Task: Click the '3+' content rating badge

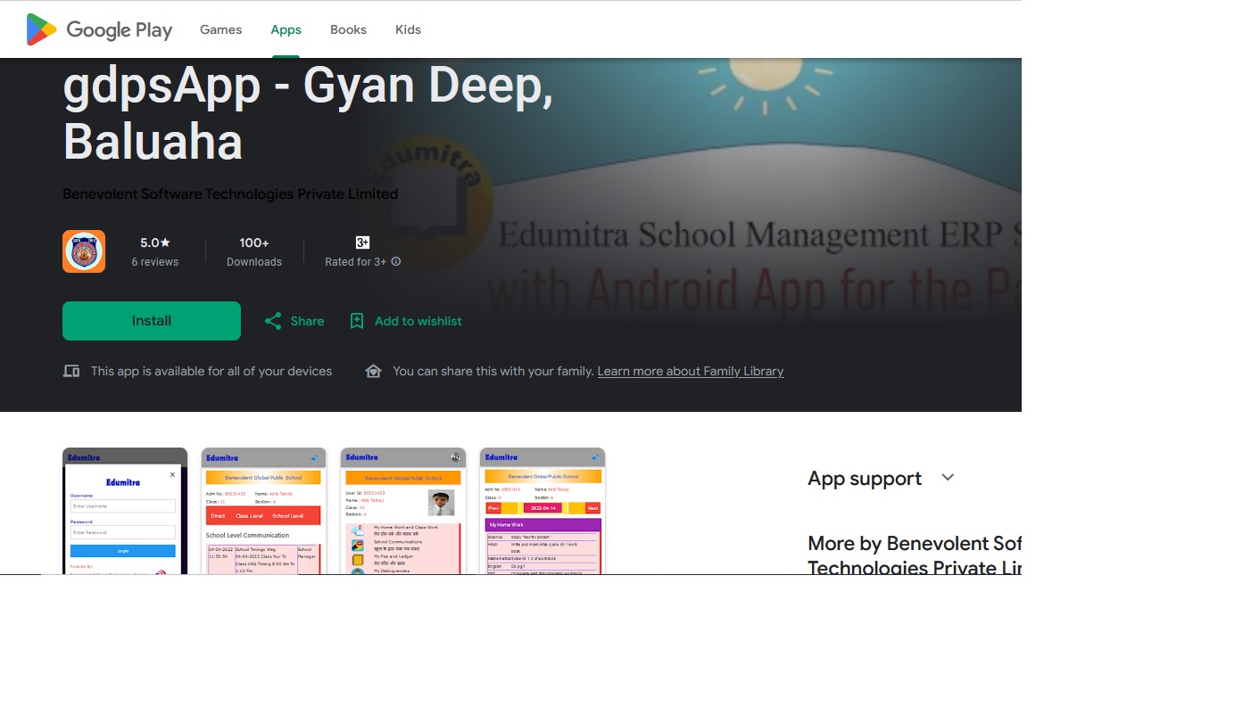Action: [362, 242]
